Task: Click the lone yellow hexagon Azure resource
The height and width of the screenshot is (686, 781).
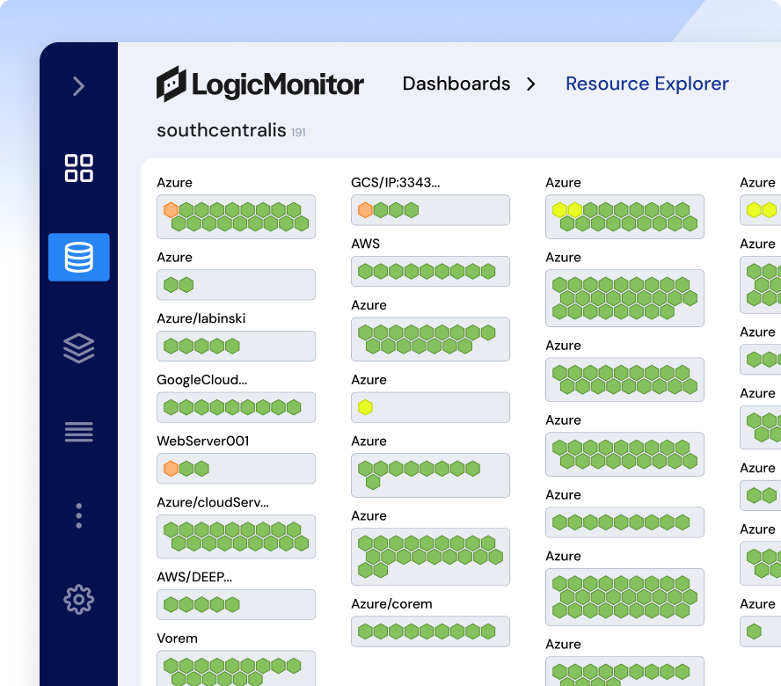Action: (x=365, y=407)
